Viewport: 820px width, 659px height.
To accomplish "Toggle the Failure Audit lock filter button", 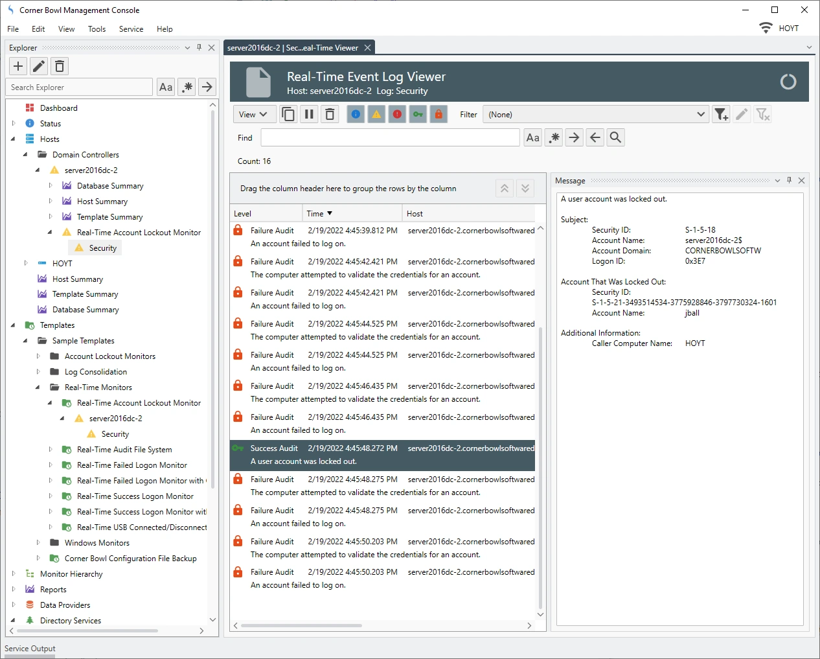I will point(438,115).
